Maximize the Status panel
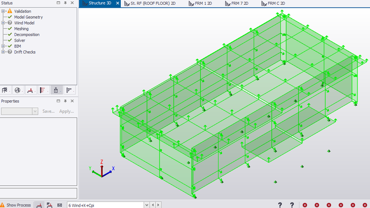 [x=58, y=3]
